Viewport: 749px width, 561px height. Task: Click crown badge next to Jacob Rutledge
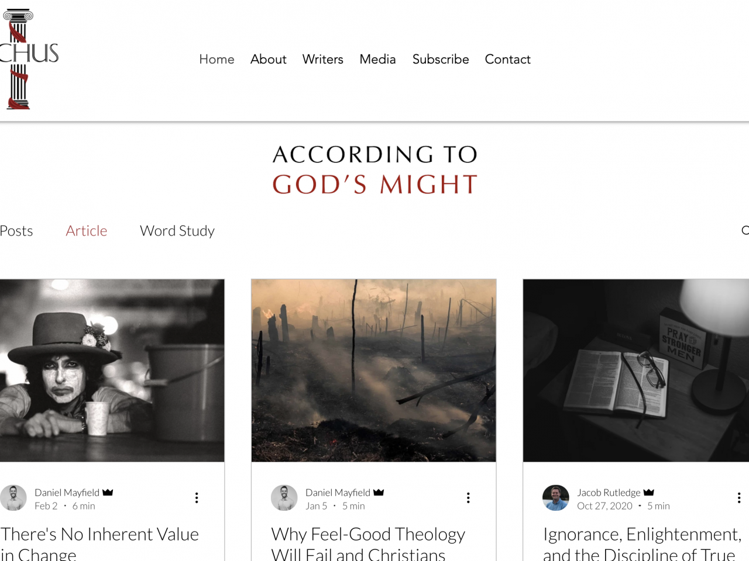[649, 492]
